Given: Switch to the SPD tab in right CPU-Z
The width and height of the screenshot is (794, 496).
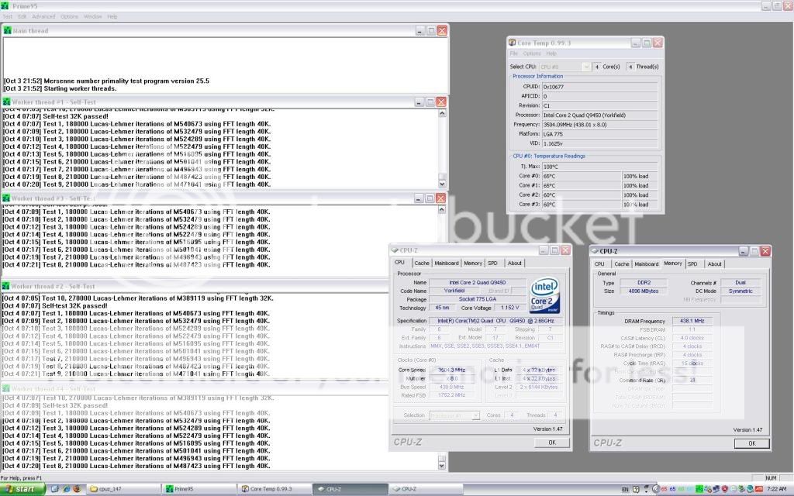Looking at the screenshot, I should (692, 263).
